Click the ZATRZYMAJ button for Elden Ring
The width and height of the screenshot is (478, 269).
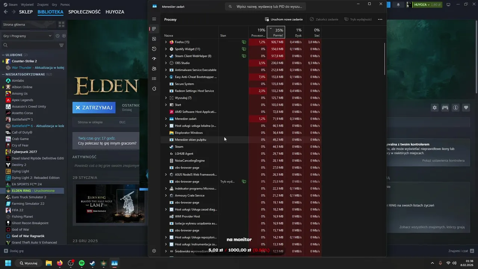[94, 108]
